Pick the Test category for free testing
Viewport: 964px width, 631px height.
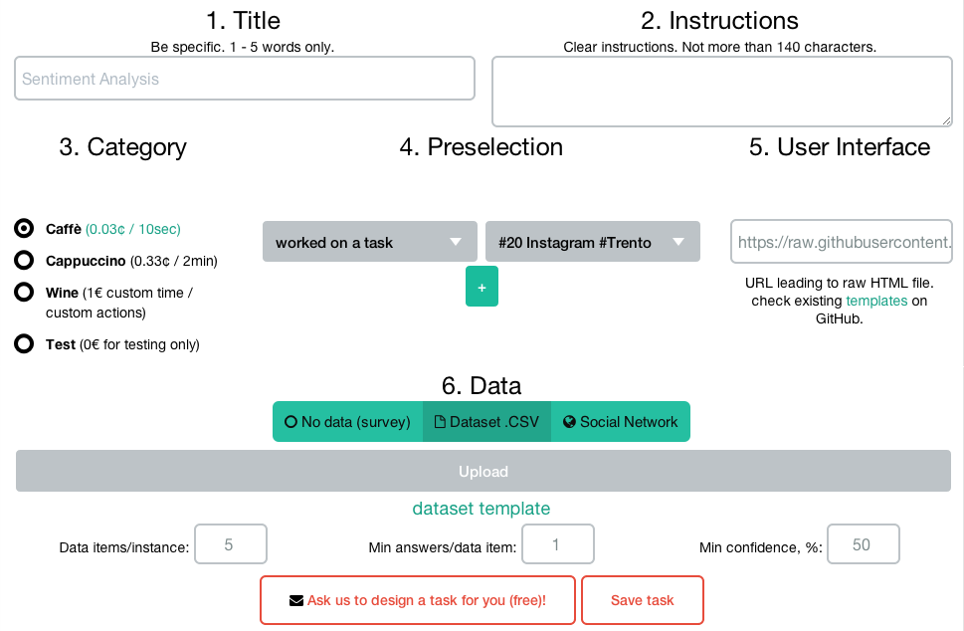[x=24, y=344]
